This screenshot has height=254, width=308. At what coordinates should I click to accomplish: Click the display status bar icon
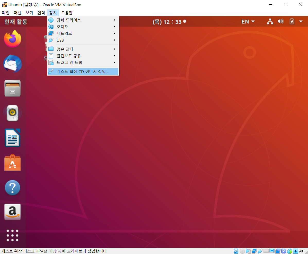pyautogui.click(x=272, y=251)
